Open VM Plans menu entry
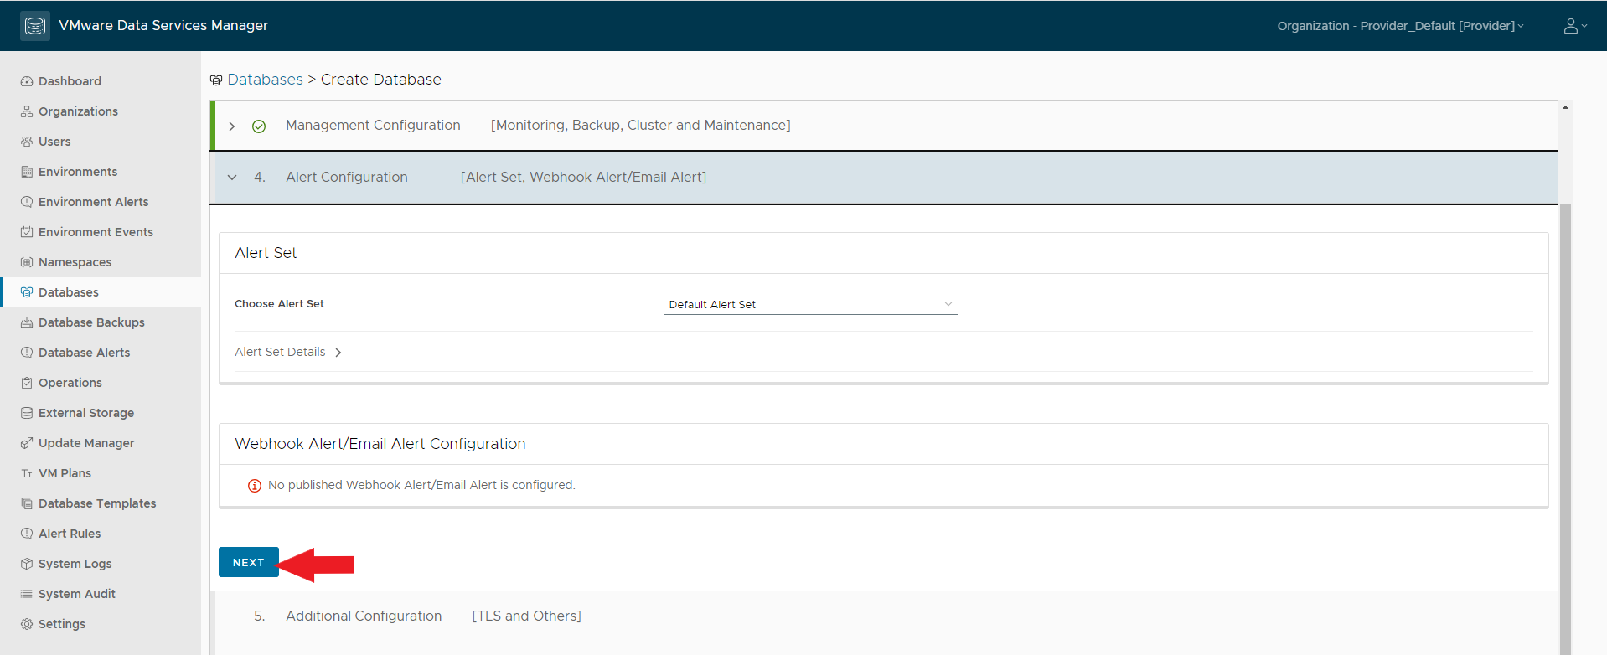Screen dimensions: 1607x655 pyautogui.click(x=65, y=473)
